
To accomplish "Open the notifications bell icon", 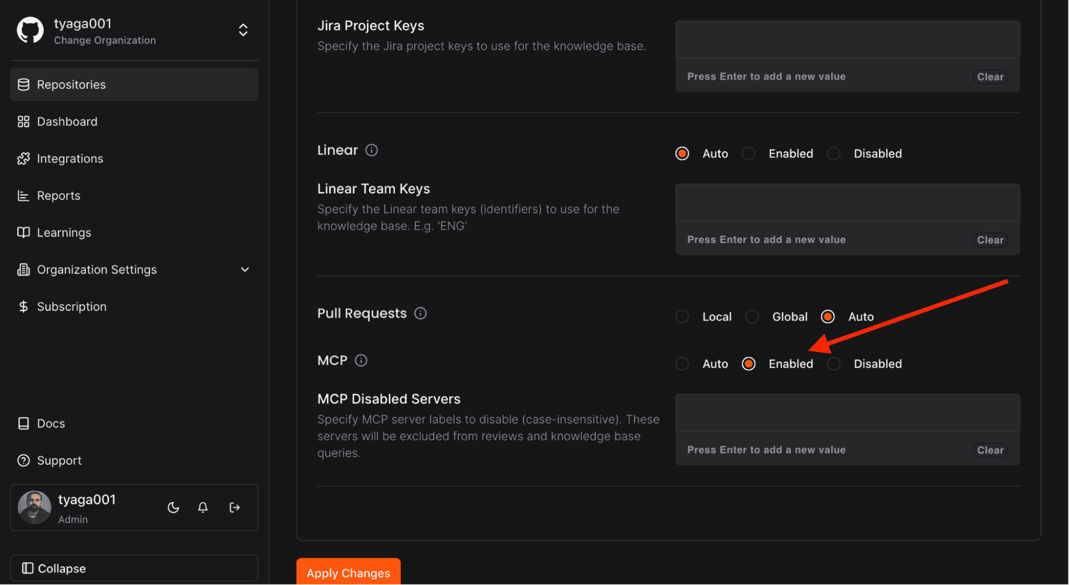I will click(x=203, y=508).
